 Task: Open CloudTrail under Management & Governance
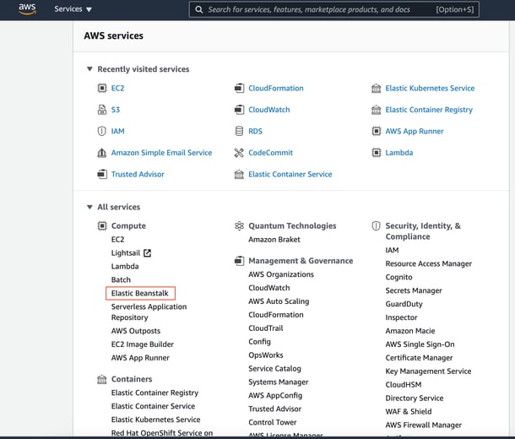click(266, 328)
